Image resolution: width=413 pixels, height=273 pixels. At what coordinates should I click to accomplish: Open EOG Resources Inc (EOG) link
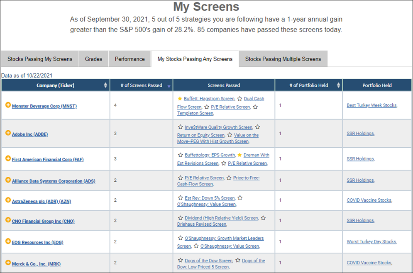pos(37,242)
